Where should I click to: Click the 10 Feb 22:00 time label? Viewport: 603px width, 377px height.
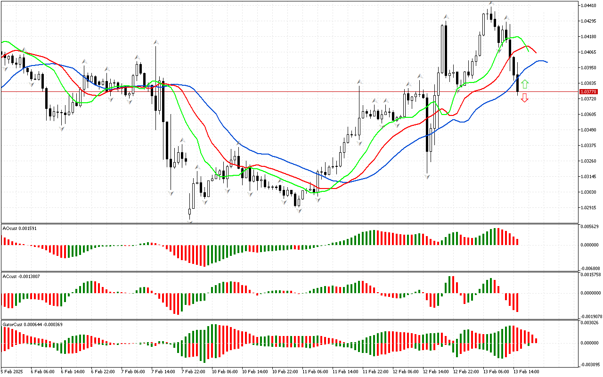tap(285, 372)
